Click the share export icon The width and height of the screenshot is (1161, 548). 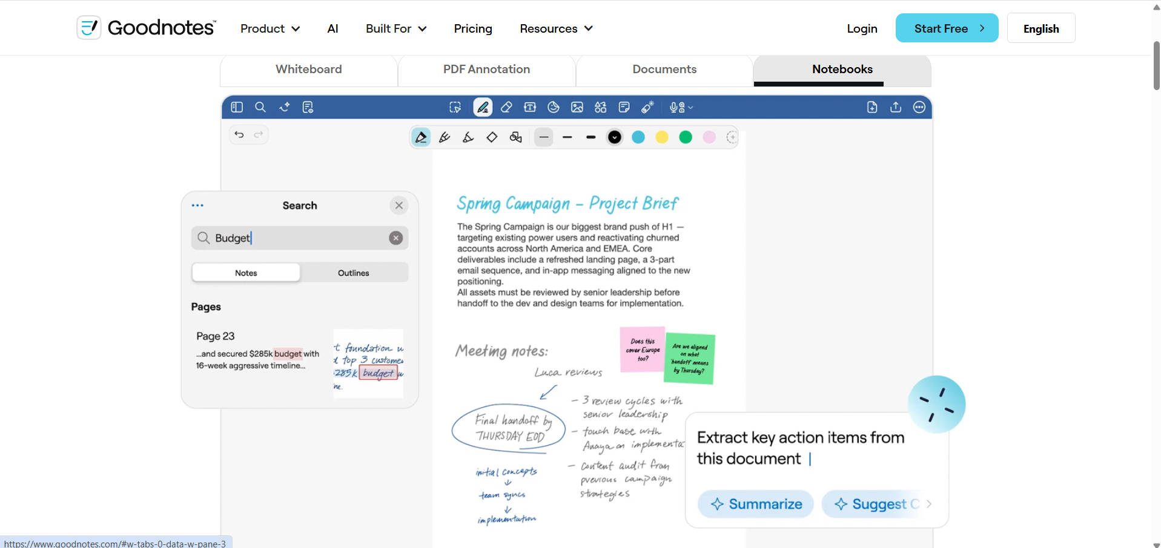(896, 107)
